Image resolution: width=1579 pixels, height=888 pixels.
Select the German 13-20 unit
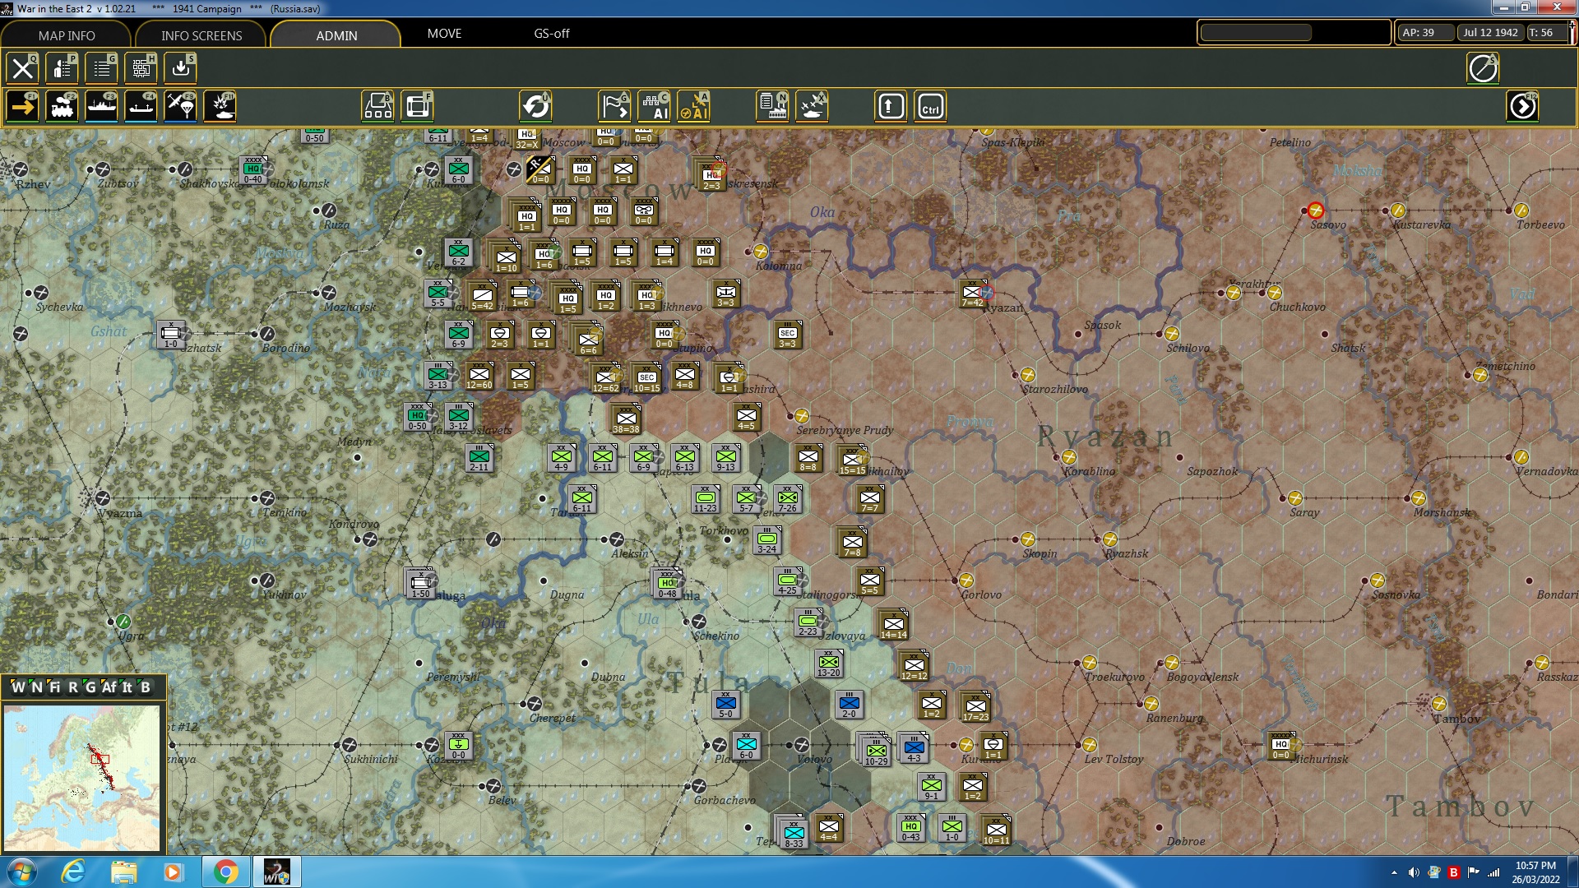pos(829,664)
